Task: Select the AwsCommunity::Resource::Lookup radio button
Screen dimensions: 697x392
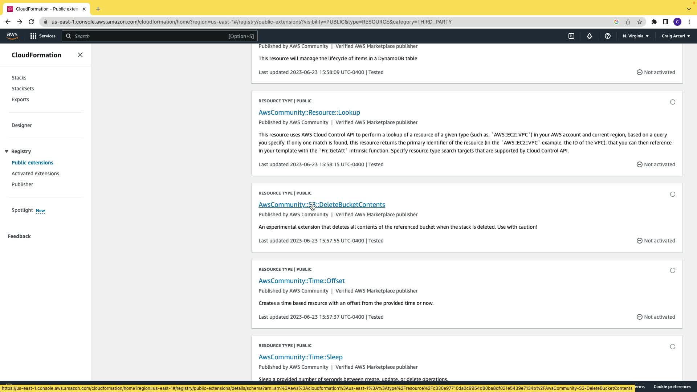Action: point(673,102)
